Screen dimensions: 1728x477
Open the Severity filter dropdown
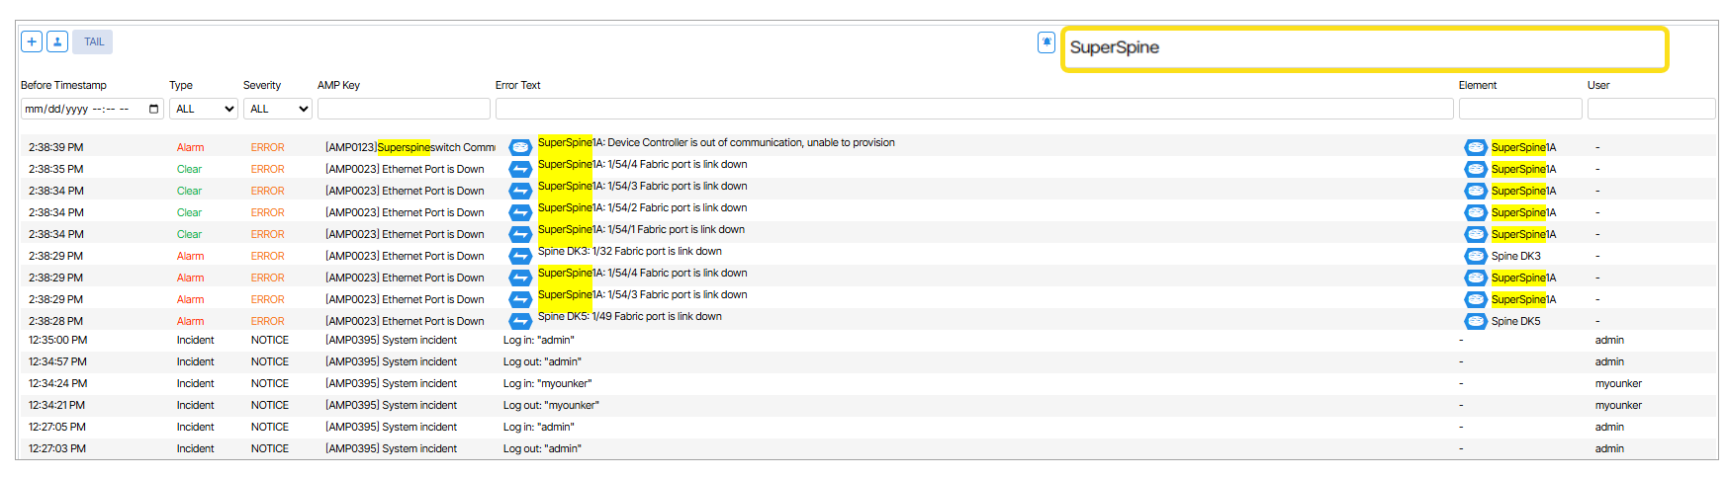coord(277,109)
